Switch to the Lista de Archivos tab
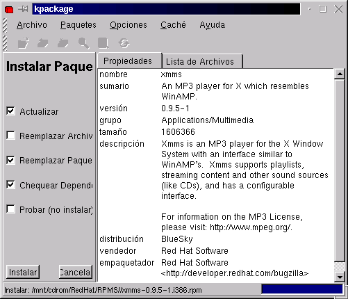 click(x=200, y=62)
